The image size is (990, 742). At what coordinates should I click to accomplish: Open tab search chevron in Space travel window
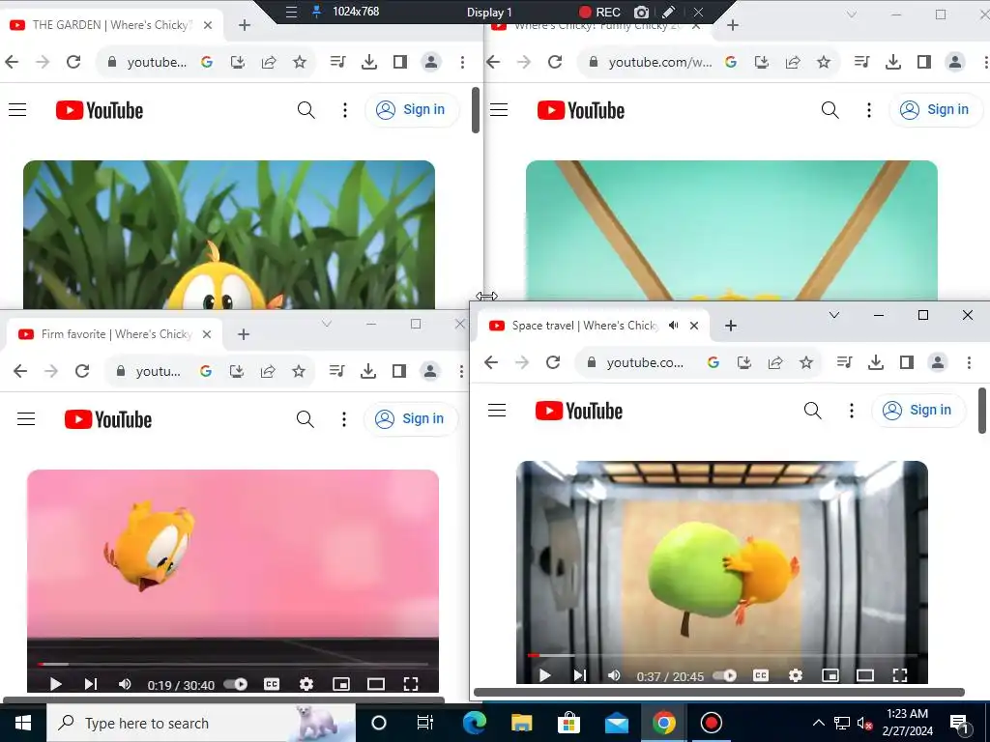[x=834, y=315]
